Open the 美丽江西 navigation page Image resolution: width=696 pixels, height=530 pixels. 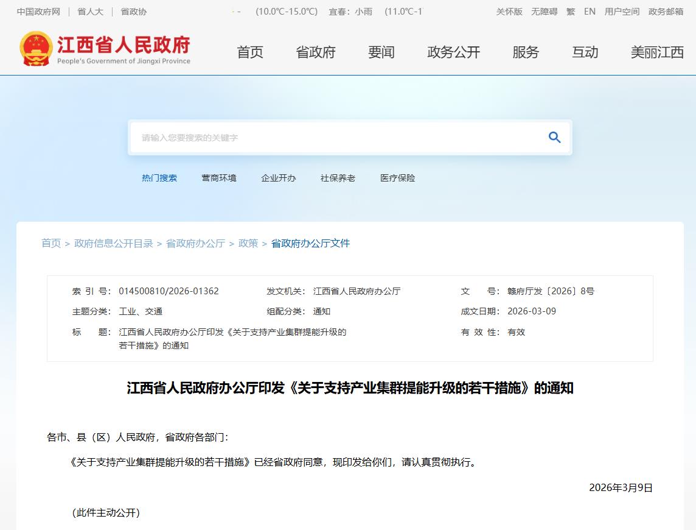(x=657, y=52)
